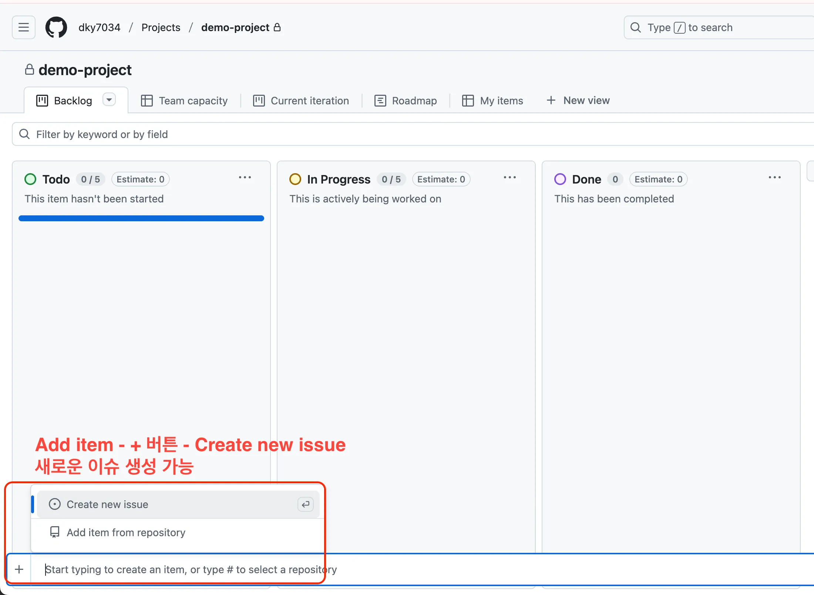Open the In Progress column options menu

(510, 178)
